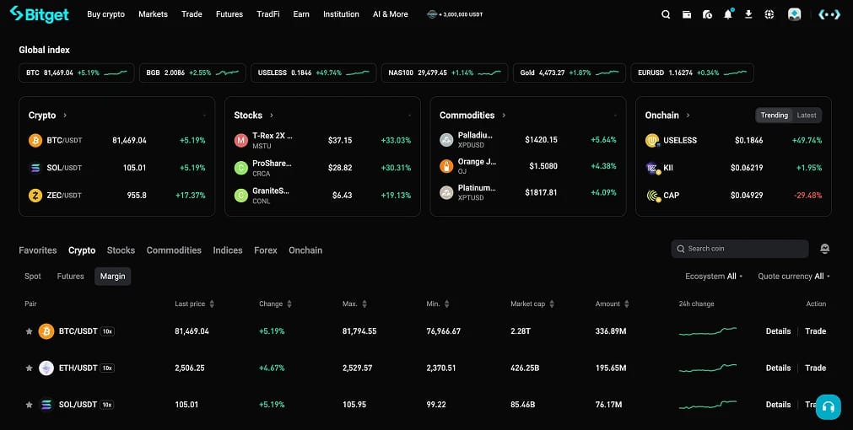Expand the Crypto card chevron

pyautogui.click(x=65, y=116)
